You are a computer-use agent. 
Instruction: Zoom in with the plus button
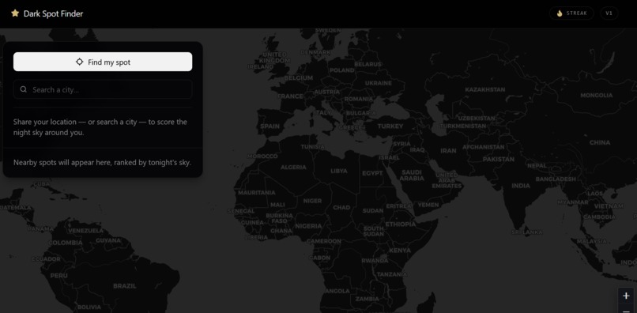626,296
